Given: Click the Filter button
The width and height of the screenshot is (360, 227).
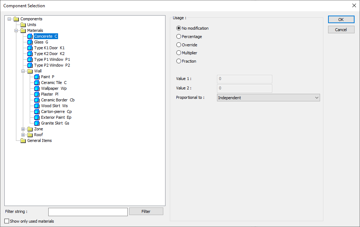Looking at the screenshot, I should 146,211.
